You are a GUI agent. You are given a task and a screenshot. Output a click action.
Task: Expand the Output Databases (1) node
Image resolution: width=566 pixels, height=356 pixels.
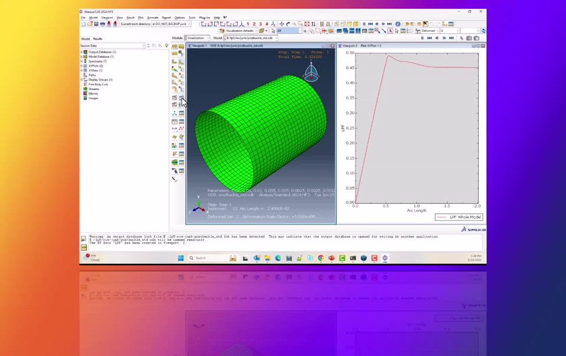pyautogui.click(x=81, y=52)
